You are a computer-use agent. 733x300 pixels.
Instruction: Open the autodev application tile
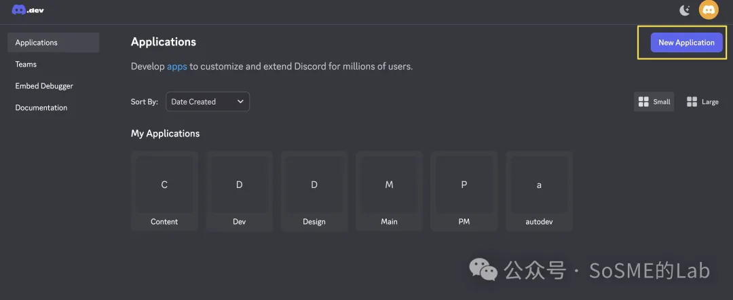point(539,191)
